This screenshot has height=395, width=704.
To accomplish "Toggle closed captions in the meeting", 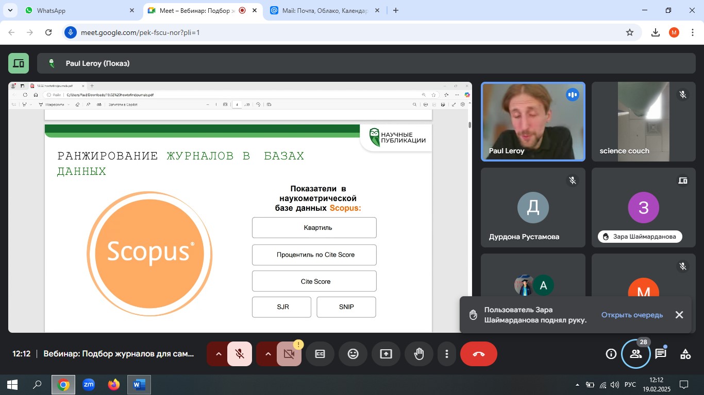I will pyautogui.click(x=320, y=354).
